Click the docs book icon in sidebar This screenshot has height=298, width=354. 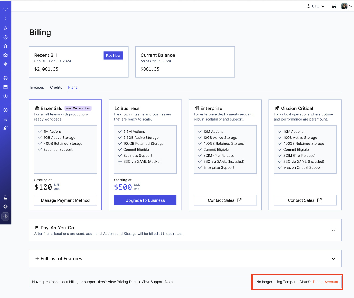pos(5,119)
